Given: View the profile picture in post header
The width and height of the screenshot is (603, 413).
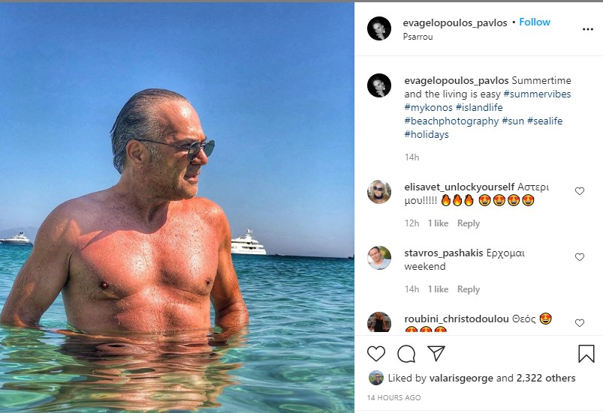Looking at the screenshot, I should (x=379, y=28).
